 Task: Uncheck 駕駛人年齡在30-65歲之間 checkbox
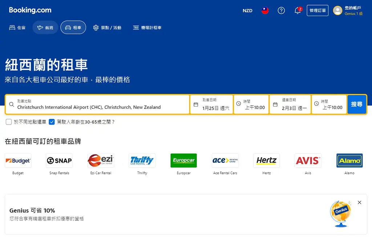pos(52,122)
